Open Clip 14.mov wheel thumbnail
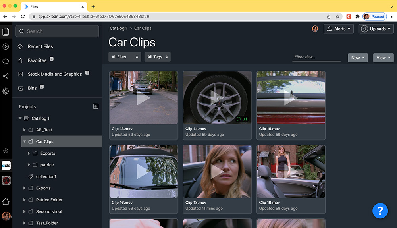This screenshot has width=397, height=228. click(217, 98)
